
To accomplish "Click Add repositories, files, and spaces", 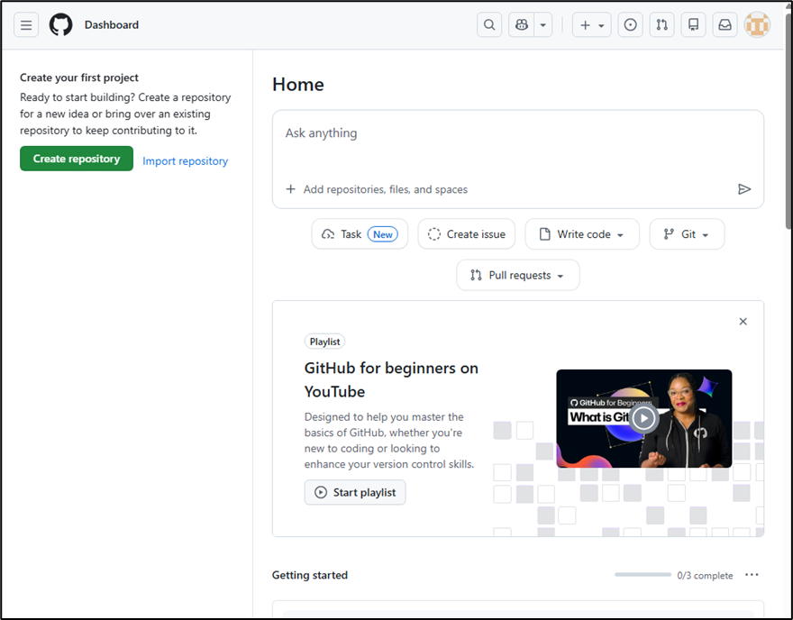I will click(x=377, y=189).
